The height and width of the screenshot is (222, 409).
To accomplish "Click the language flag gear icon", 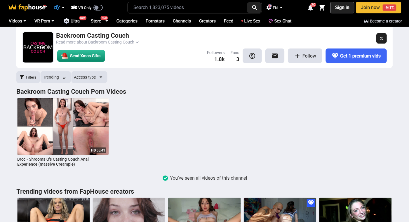I will click(269, 8).
